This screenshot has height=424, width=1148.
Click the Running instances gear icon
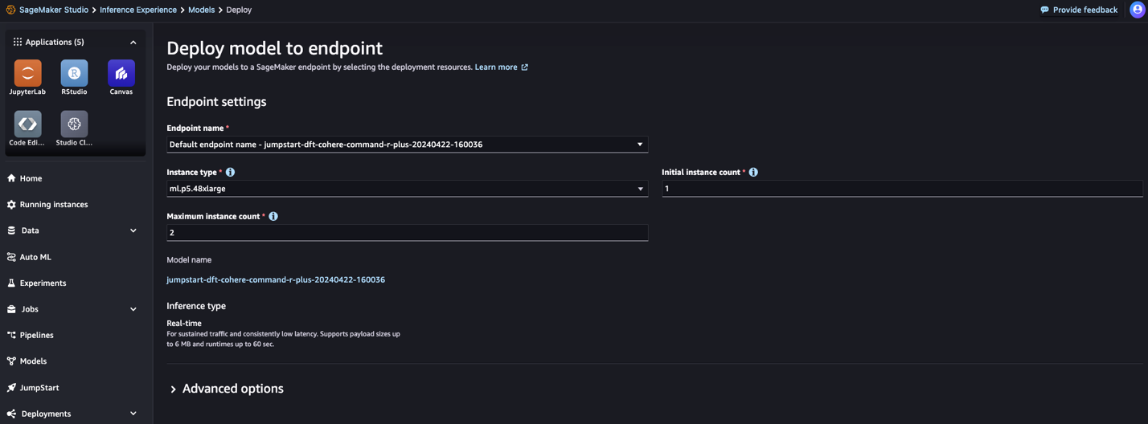[x=11, y=205]
